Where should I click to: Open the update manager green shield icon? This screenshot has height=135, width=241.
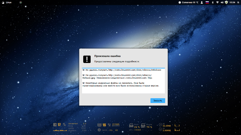(226, 2)
